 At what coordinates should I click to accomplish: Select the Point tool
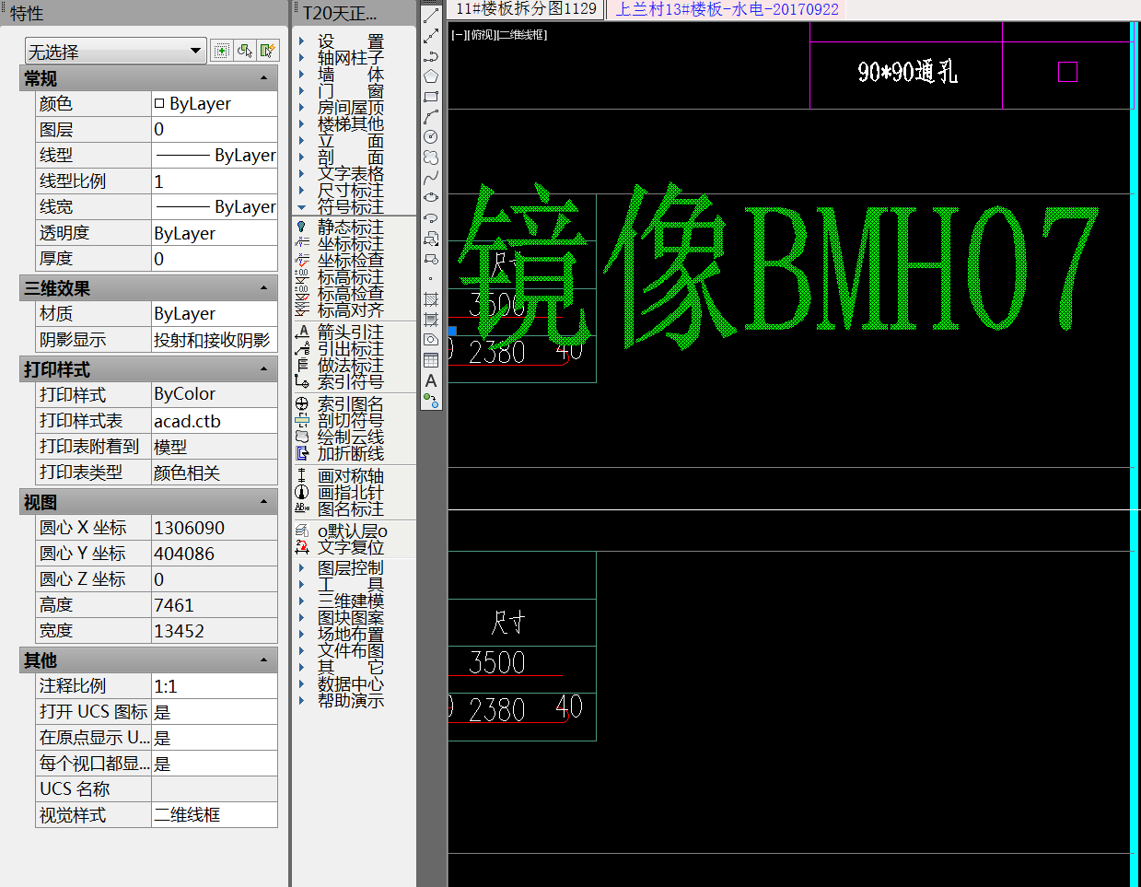[431, 279]
